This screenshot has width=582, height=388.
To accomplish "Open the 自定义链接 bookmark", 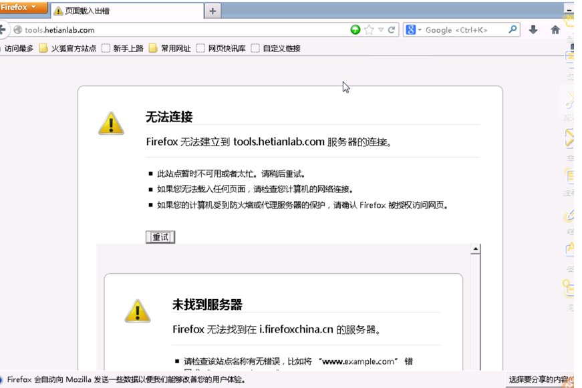I will pyautogui.click(x=276, y=48).
